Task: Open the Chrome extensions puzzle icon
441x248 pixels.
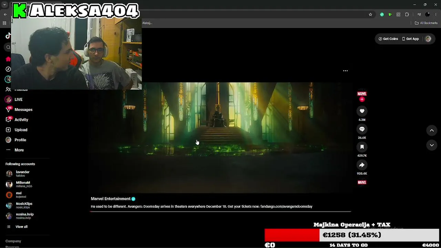Action: (407, 14)
